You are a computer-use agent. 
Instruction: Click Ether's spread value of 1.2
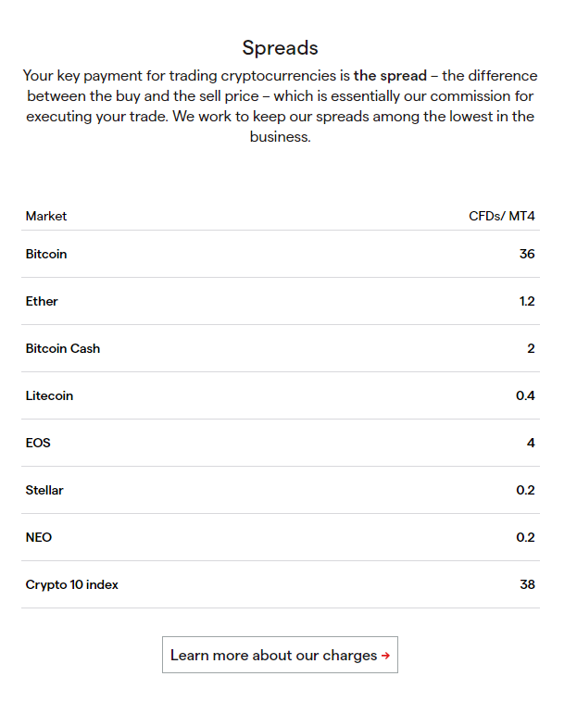pyautogui.click(x=527, y=301)
